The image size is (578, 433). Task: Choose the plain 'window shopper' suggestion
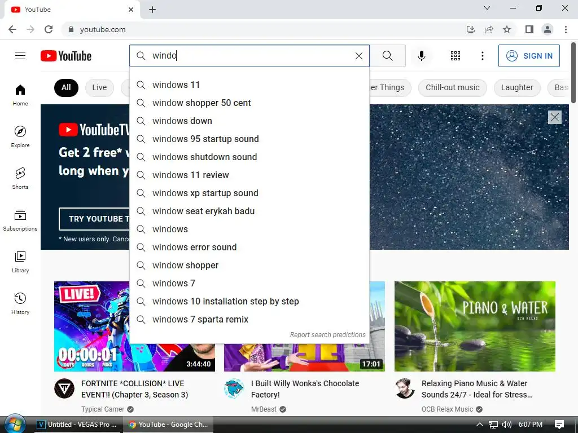tap(249, 265)
